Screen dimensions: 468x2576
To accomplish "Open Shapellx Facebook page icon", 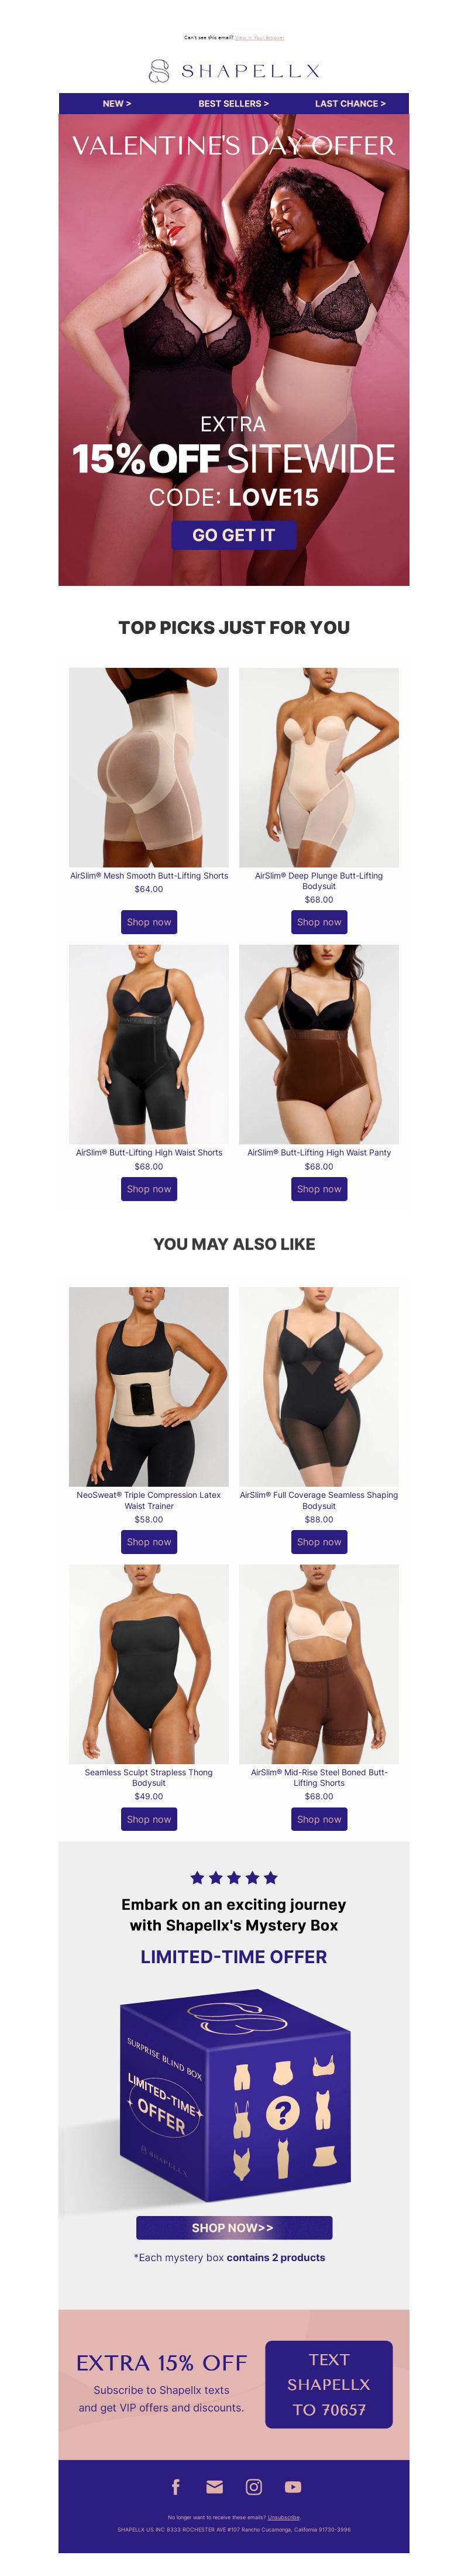I will pyautogui.click(x=175, y=2486).
